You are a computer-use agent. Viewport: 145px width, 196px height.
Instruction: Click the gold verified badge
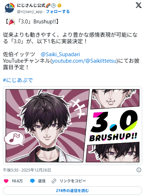(x=59, y=5)
